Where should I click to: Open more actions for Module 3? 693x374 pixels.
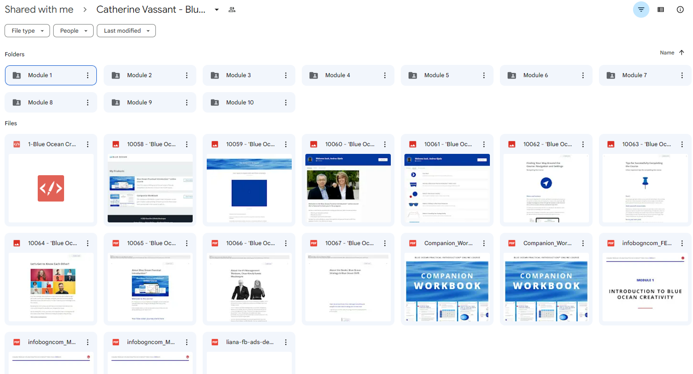(286, 75)
